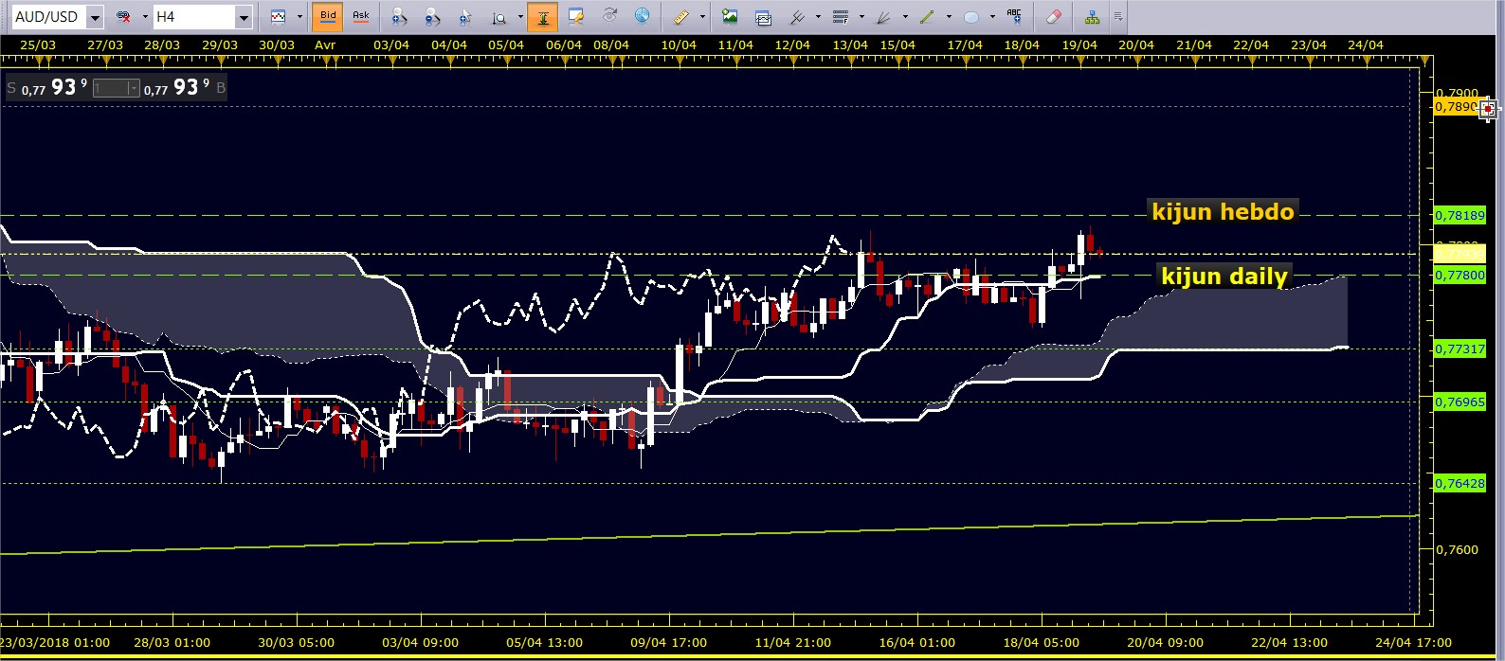The height and width of the screenshot is (661, 1505).
Task: Click the 0,78189 price level tag
Action: point(1460,215)
